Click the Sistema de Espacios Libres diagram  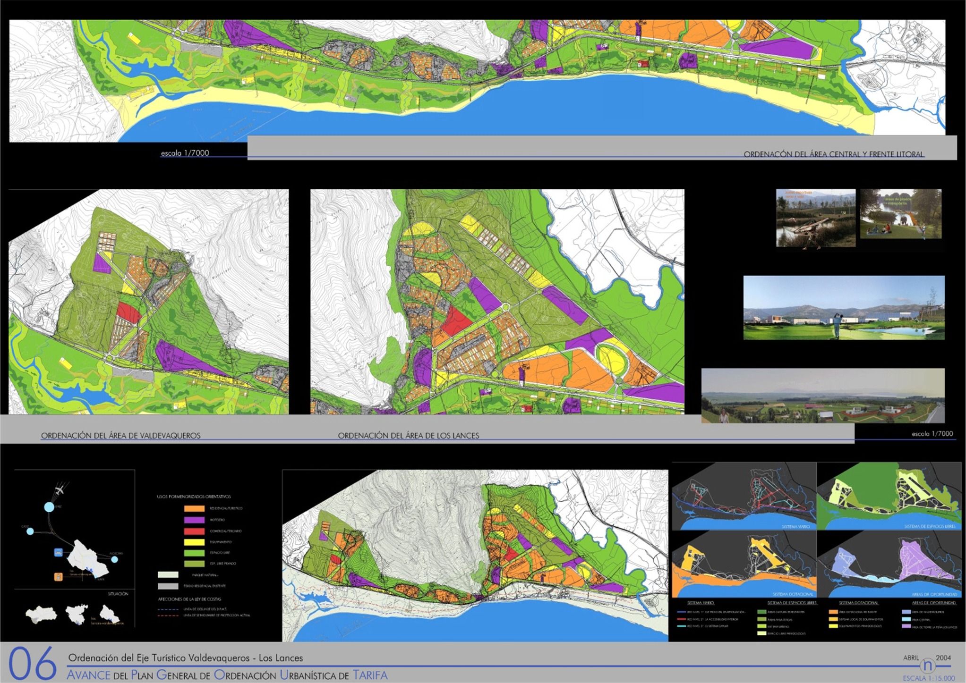tap(889, 497)
